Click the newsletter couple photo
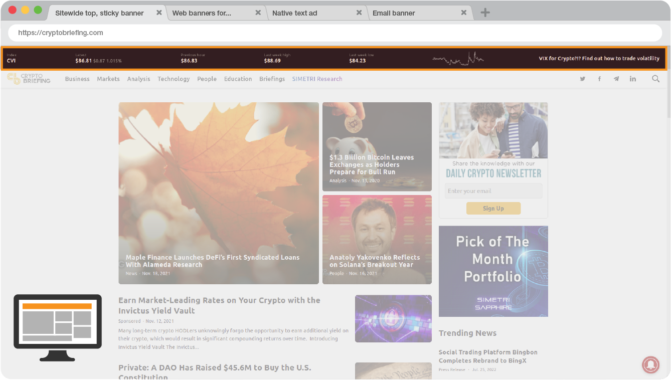 tap(493, 130)
